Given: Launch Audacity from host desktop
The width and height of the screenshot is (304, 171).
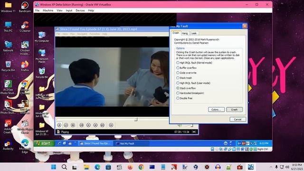Looking at the screenshot, I should (x=8, y=144).
